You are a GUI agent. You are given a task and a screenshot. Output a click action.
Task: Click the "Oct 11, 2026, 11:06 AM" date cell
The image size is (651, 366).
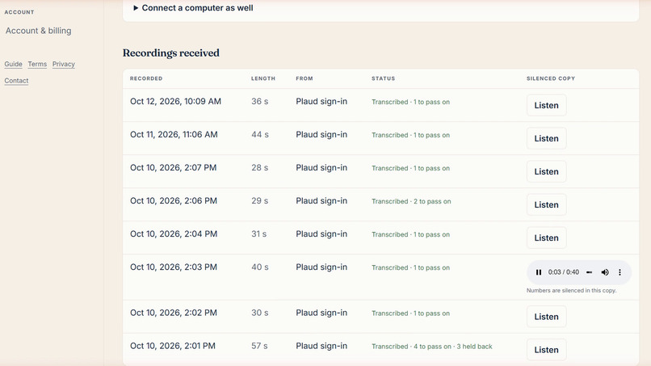(x=174, y=135)
